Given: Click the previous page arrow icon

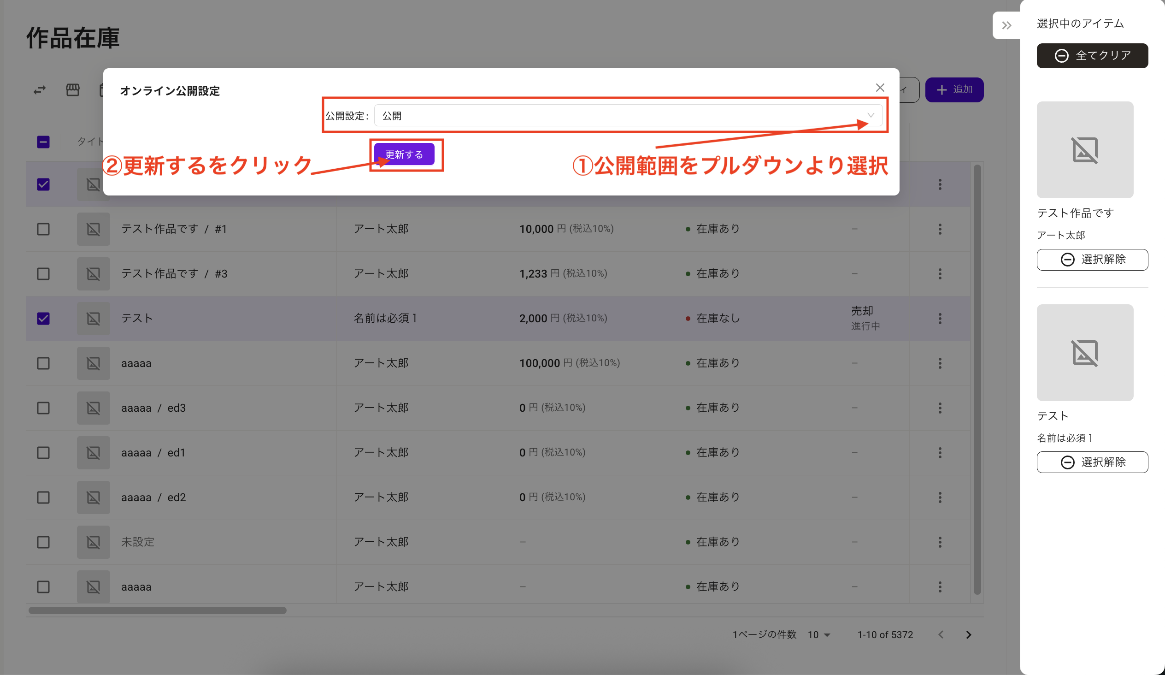Looking at the screenshot, I should pyautogui.click(x=941, y=634).
